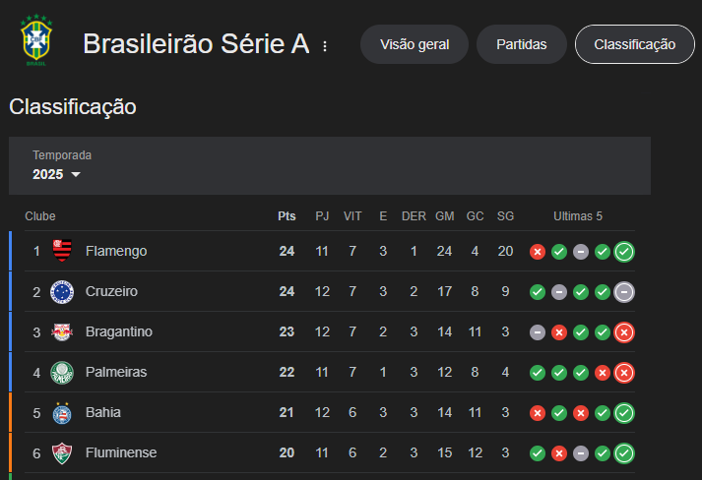Click Flamengo's most recent win result icon
The image size is (702, 480).
pos(624,252)
